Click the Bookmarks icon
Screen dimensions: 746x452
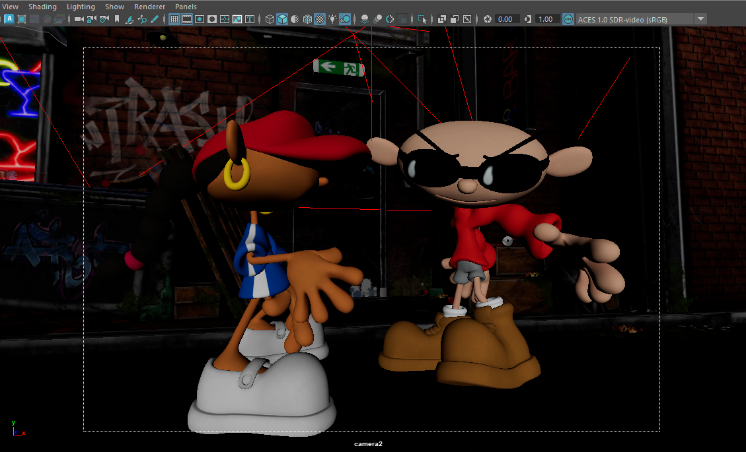pos(116,19)
